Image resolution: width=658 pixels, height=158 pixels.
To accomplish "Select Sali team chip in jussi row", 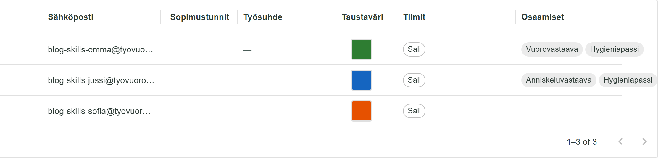I will [x=414, y=80].
